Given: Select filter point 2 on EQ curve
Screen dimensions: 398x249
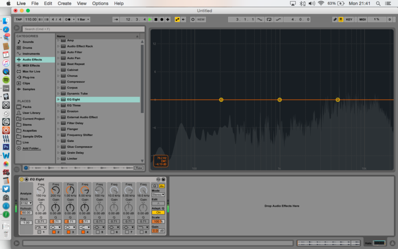Looking at the screenshot, I should click(x=221, y=100).
